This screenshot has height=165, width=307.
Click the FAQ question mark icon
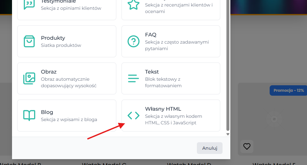pyautogui.click(x=134, y=41)
